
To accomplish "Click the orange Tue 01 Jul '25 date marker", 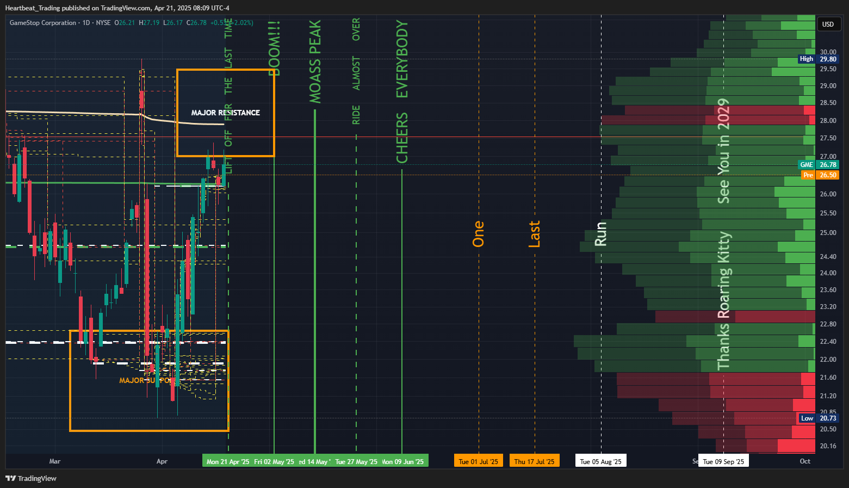I will click(478, 461).
